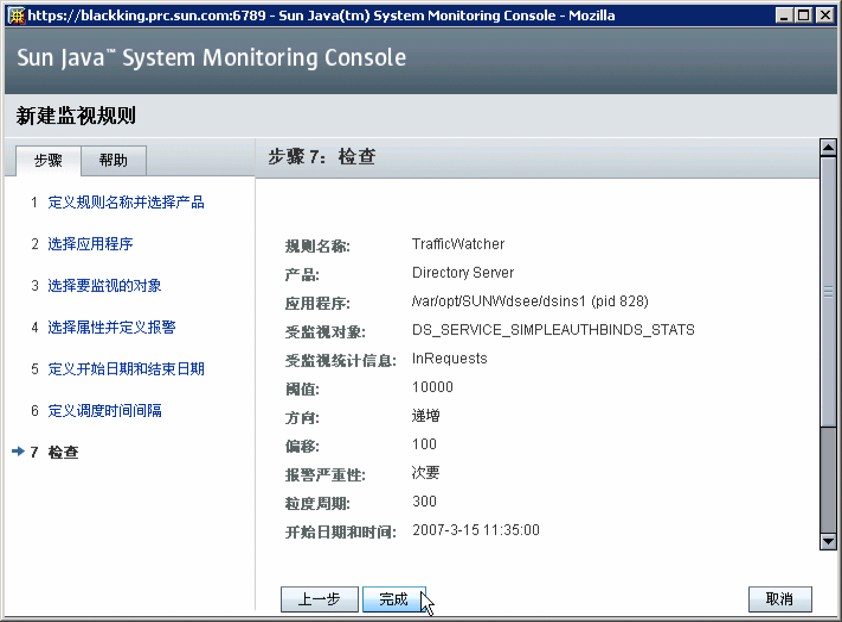Click the alarm severity value 次要
This screenshot has height=622, width=842.
click(x=426, y=473)
